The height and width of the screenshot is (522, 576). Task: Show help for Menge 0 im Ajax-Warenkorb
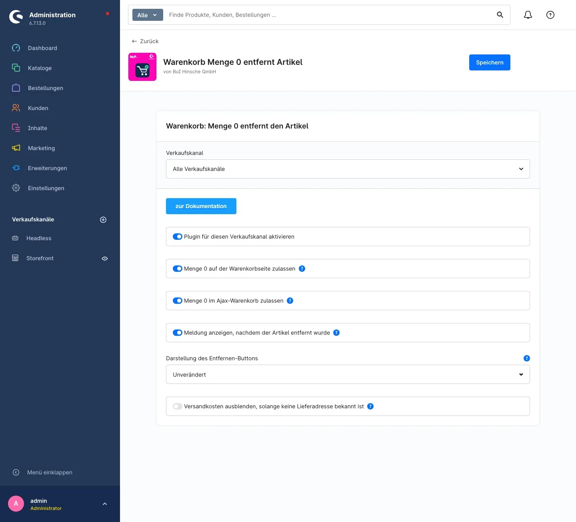(x=290, y=301)
